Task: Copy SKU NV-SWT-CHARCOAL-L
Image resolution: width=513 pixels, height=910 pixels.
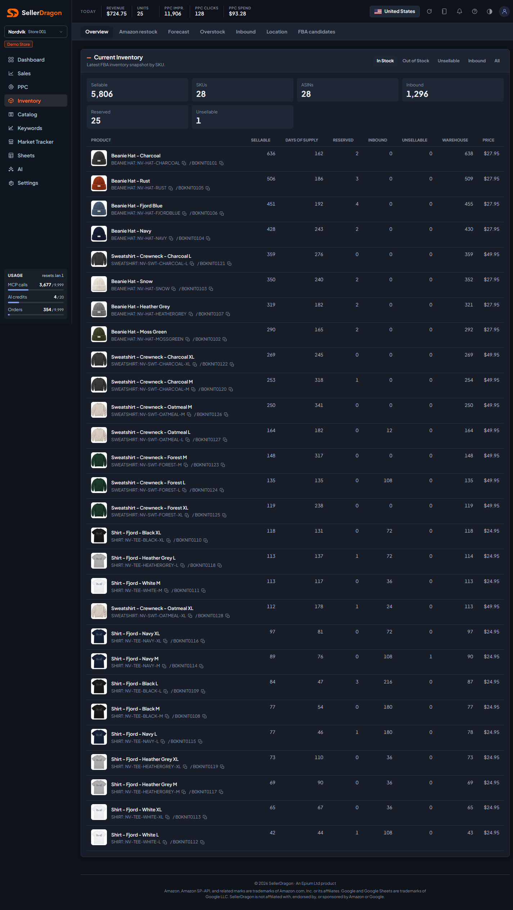Action: coord(192,264)
